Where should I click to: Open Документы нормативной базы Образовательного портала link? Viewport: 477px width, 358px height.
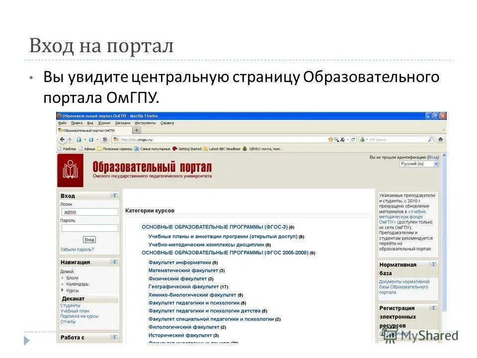[x=404, y=287]
